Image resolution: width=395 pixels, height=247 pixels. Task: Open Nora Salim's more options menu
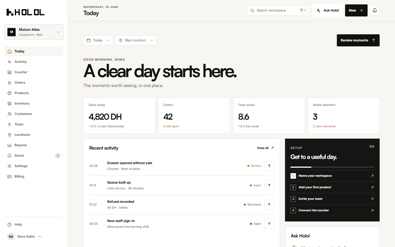click(x=40, y=237)
